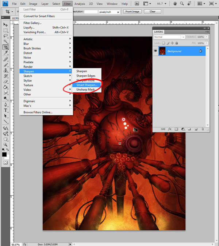Select the Dodge tool
Viewport: 219px width, 246px height.
5,98
